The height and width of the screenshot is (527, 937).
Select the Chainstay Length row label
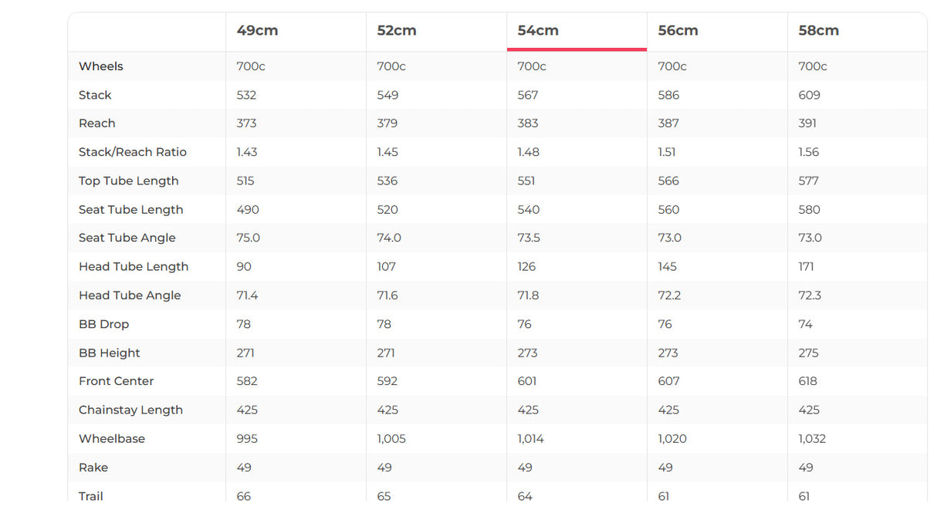click(131, 410)
